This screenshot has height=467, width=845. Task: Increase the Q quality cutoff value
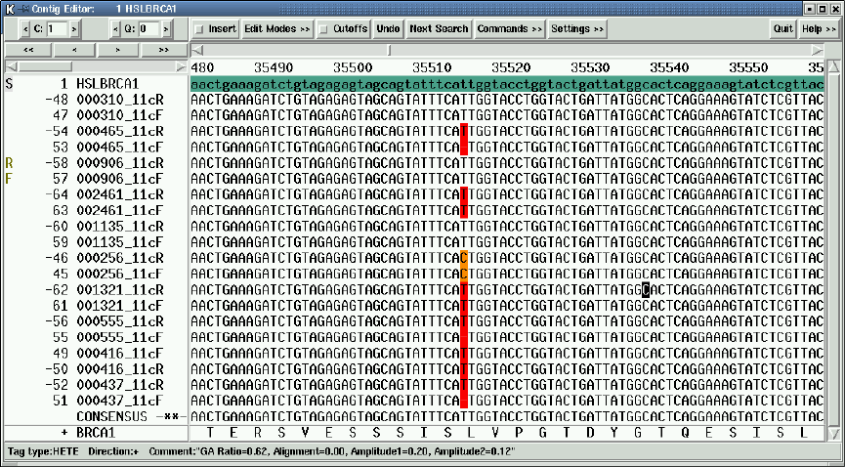click(166, 29)
